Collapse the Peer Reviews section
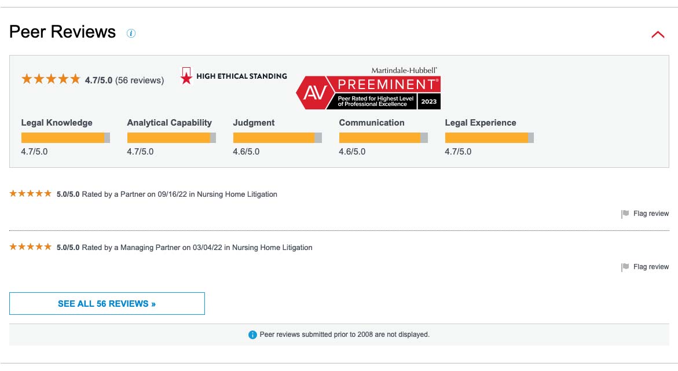 pyautogui.click(x=658, y=35)
